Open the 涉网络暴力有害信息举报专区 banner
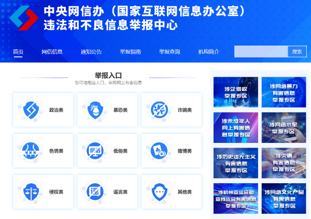 284,92
